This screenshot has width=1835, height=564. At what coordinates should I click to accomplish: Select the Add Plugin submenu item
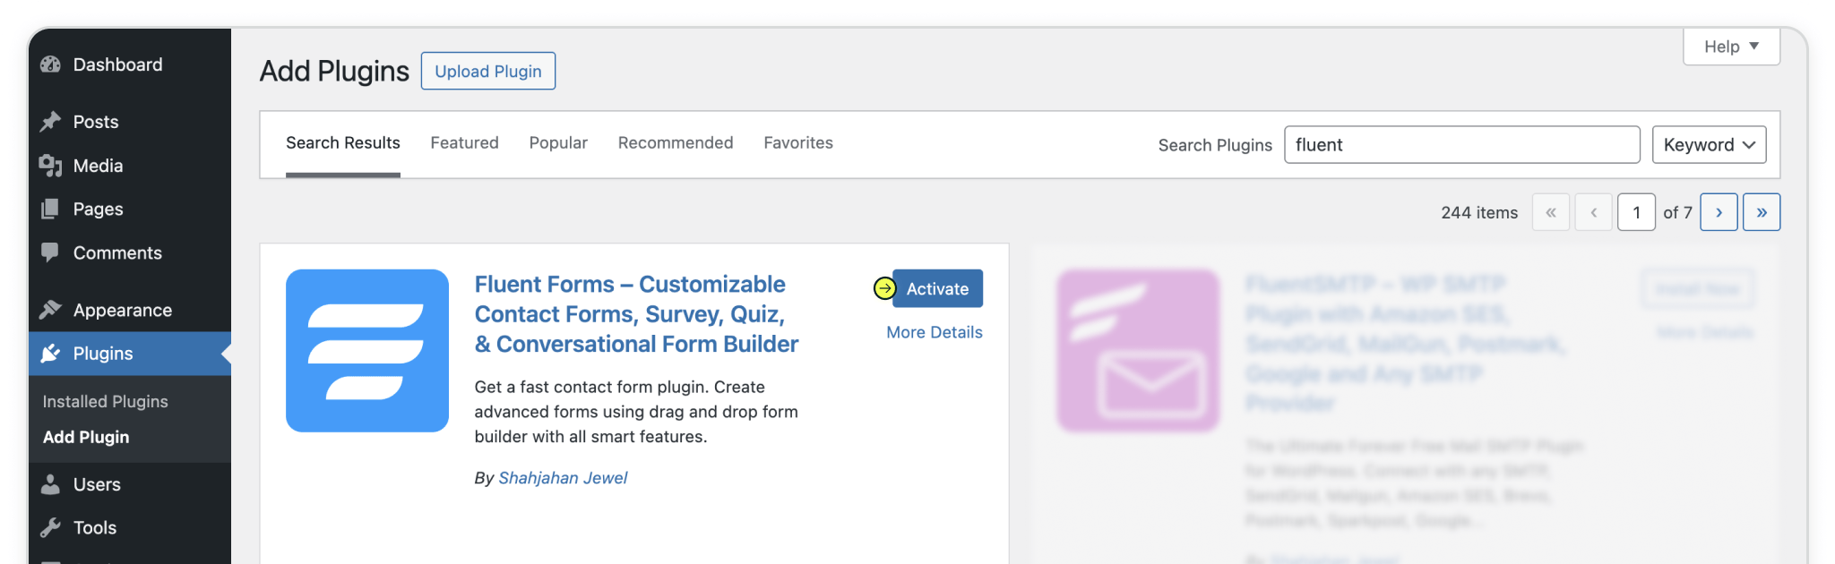tap(86, 437)
